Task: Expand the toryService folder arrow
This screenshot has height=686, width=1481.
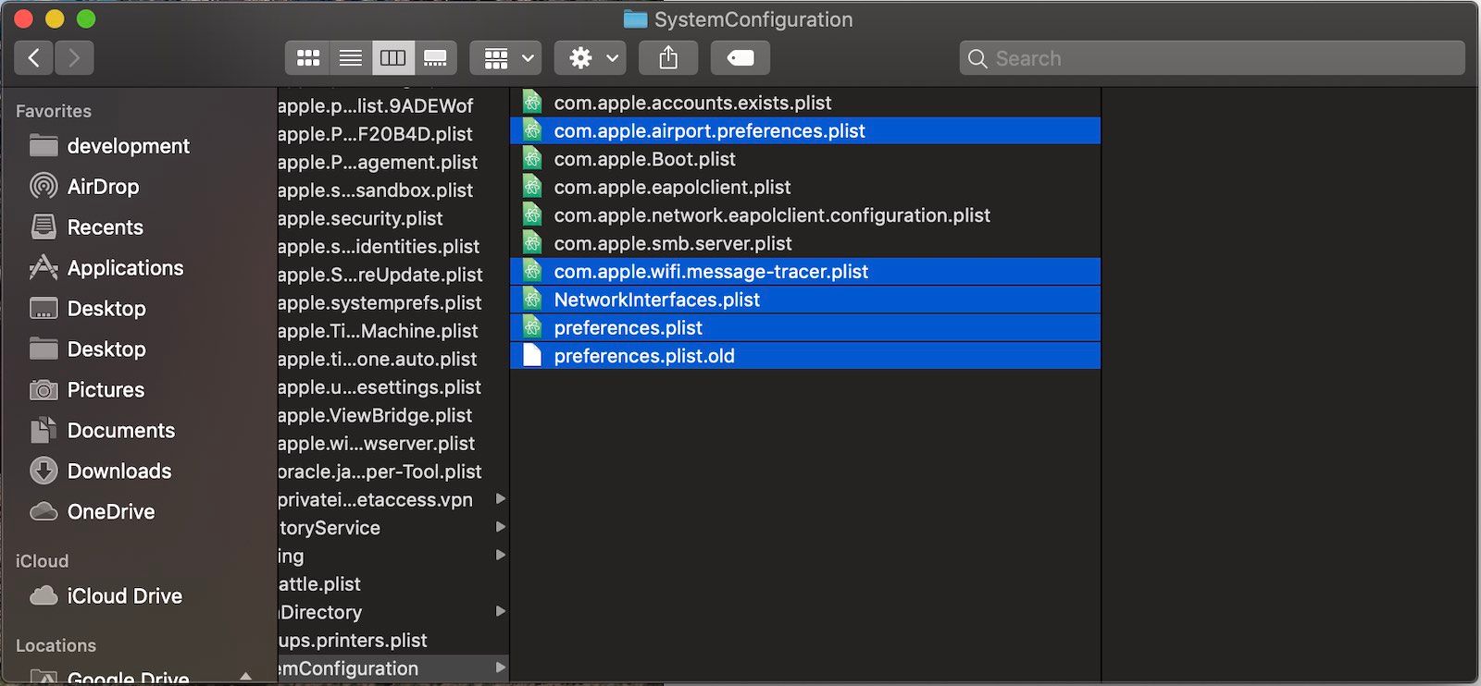Action: [x=500, y=527]
